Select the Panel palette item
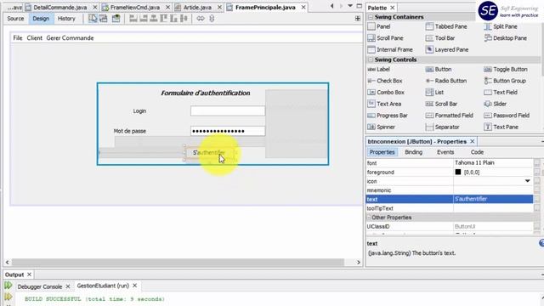The width and height of the screenshot is (544, 306). [x=379, y=26]
